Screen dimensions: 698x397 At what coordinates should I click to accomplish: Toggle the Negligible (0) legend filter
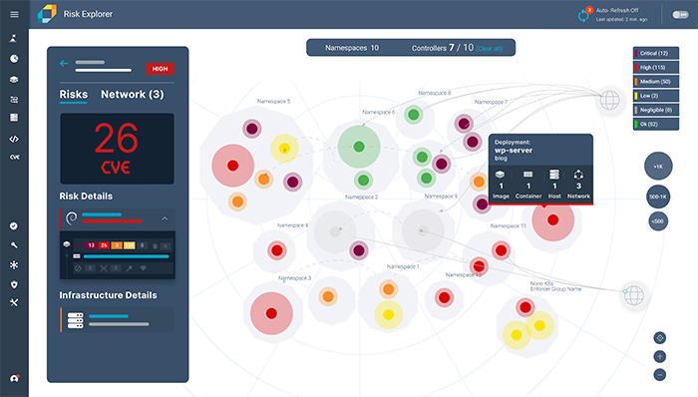click(656, 110)
